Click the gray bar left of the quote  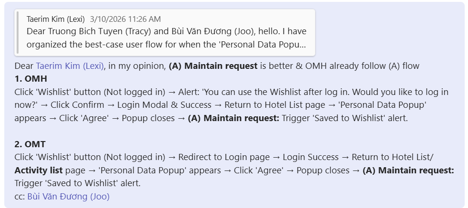click(18, 32)
